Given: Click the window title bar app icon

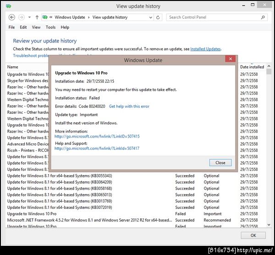Looking at the screenshot, I should (x=8, y=6).
